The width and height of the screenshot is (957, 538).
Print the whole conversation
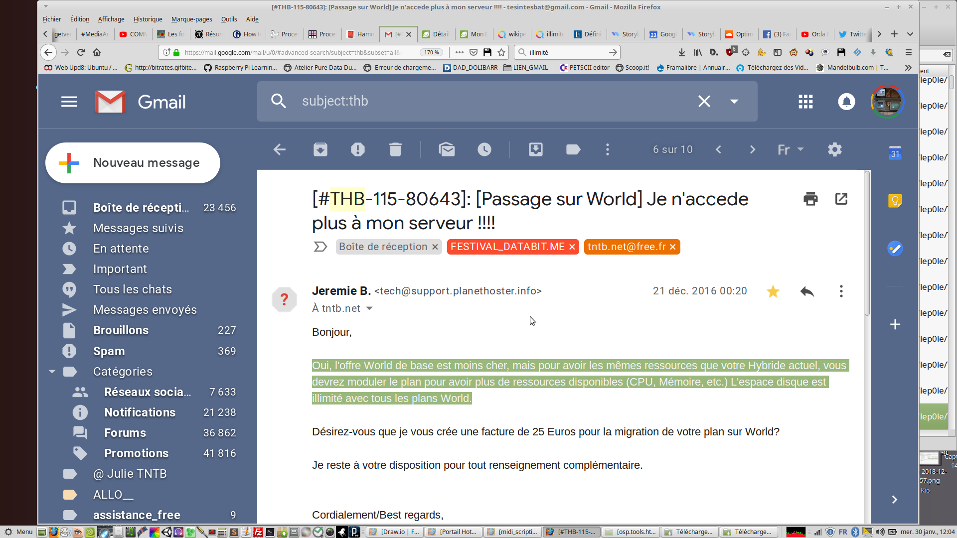810,199
